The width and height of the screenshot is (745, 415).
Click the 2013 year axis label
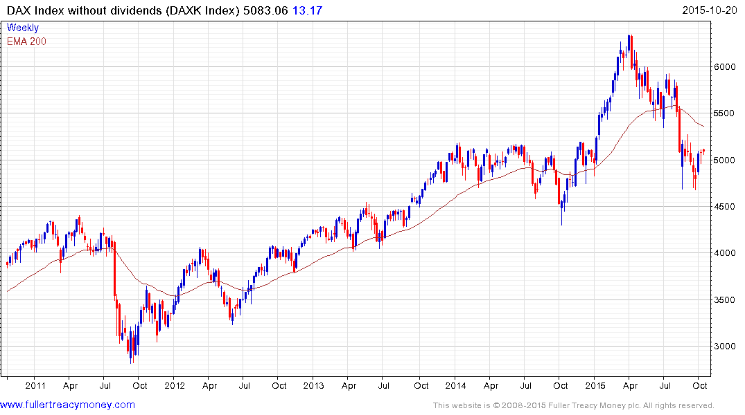313,385
